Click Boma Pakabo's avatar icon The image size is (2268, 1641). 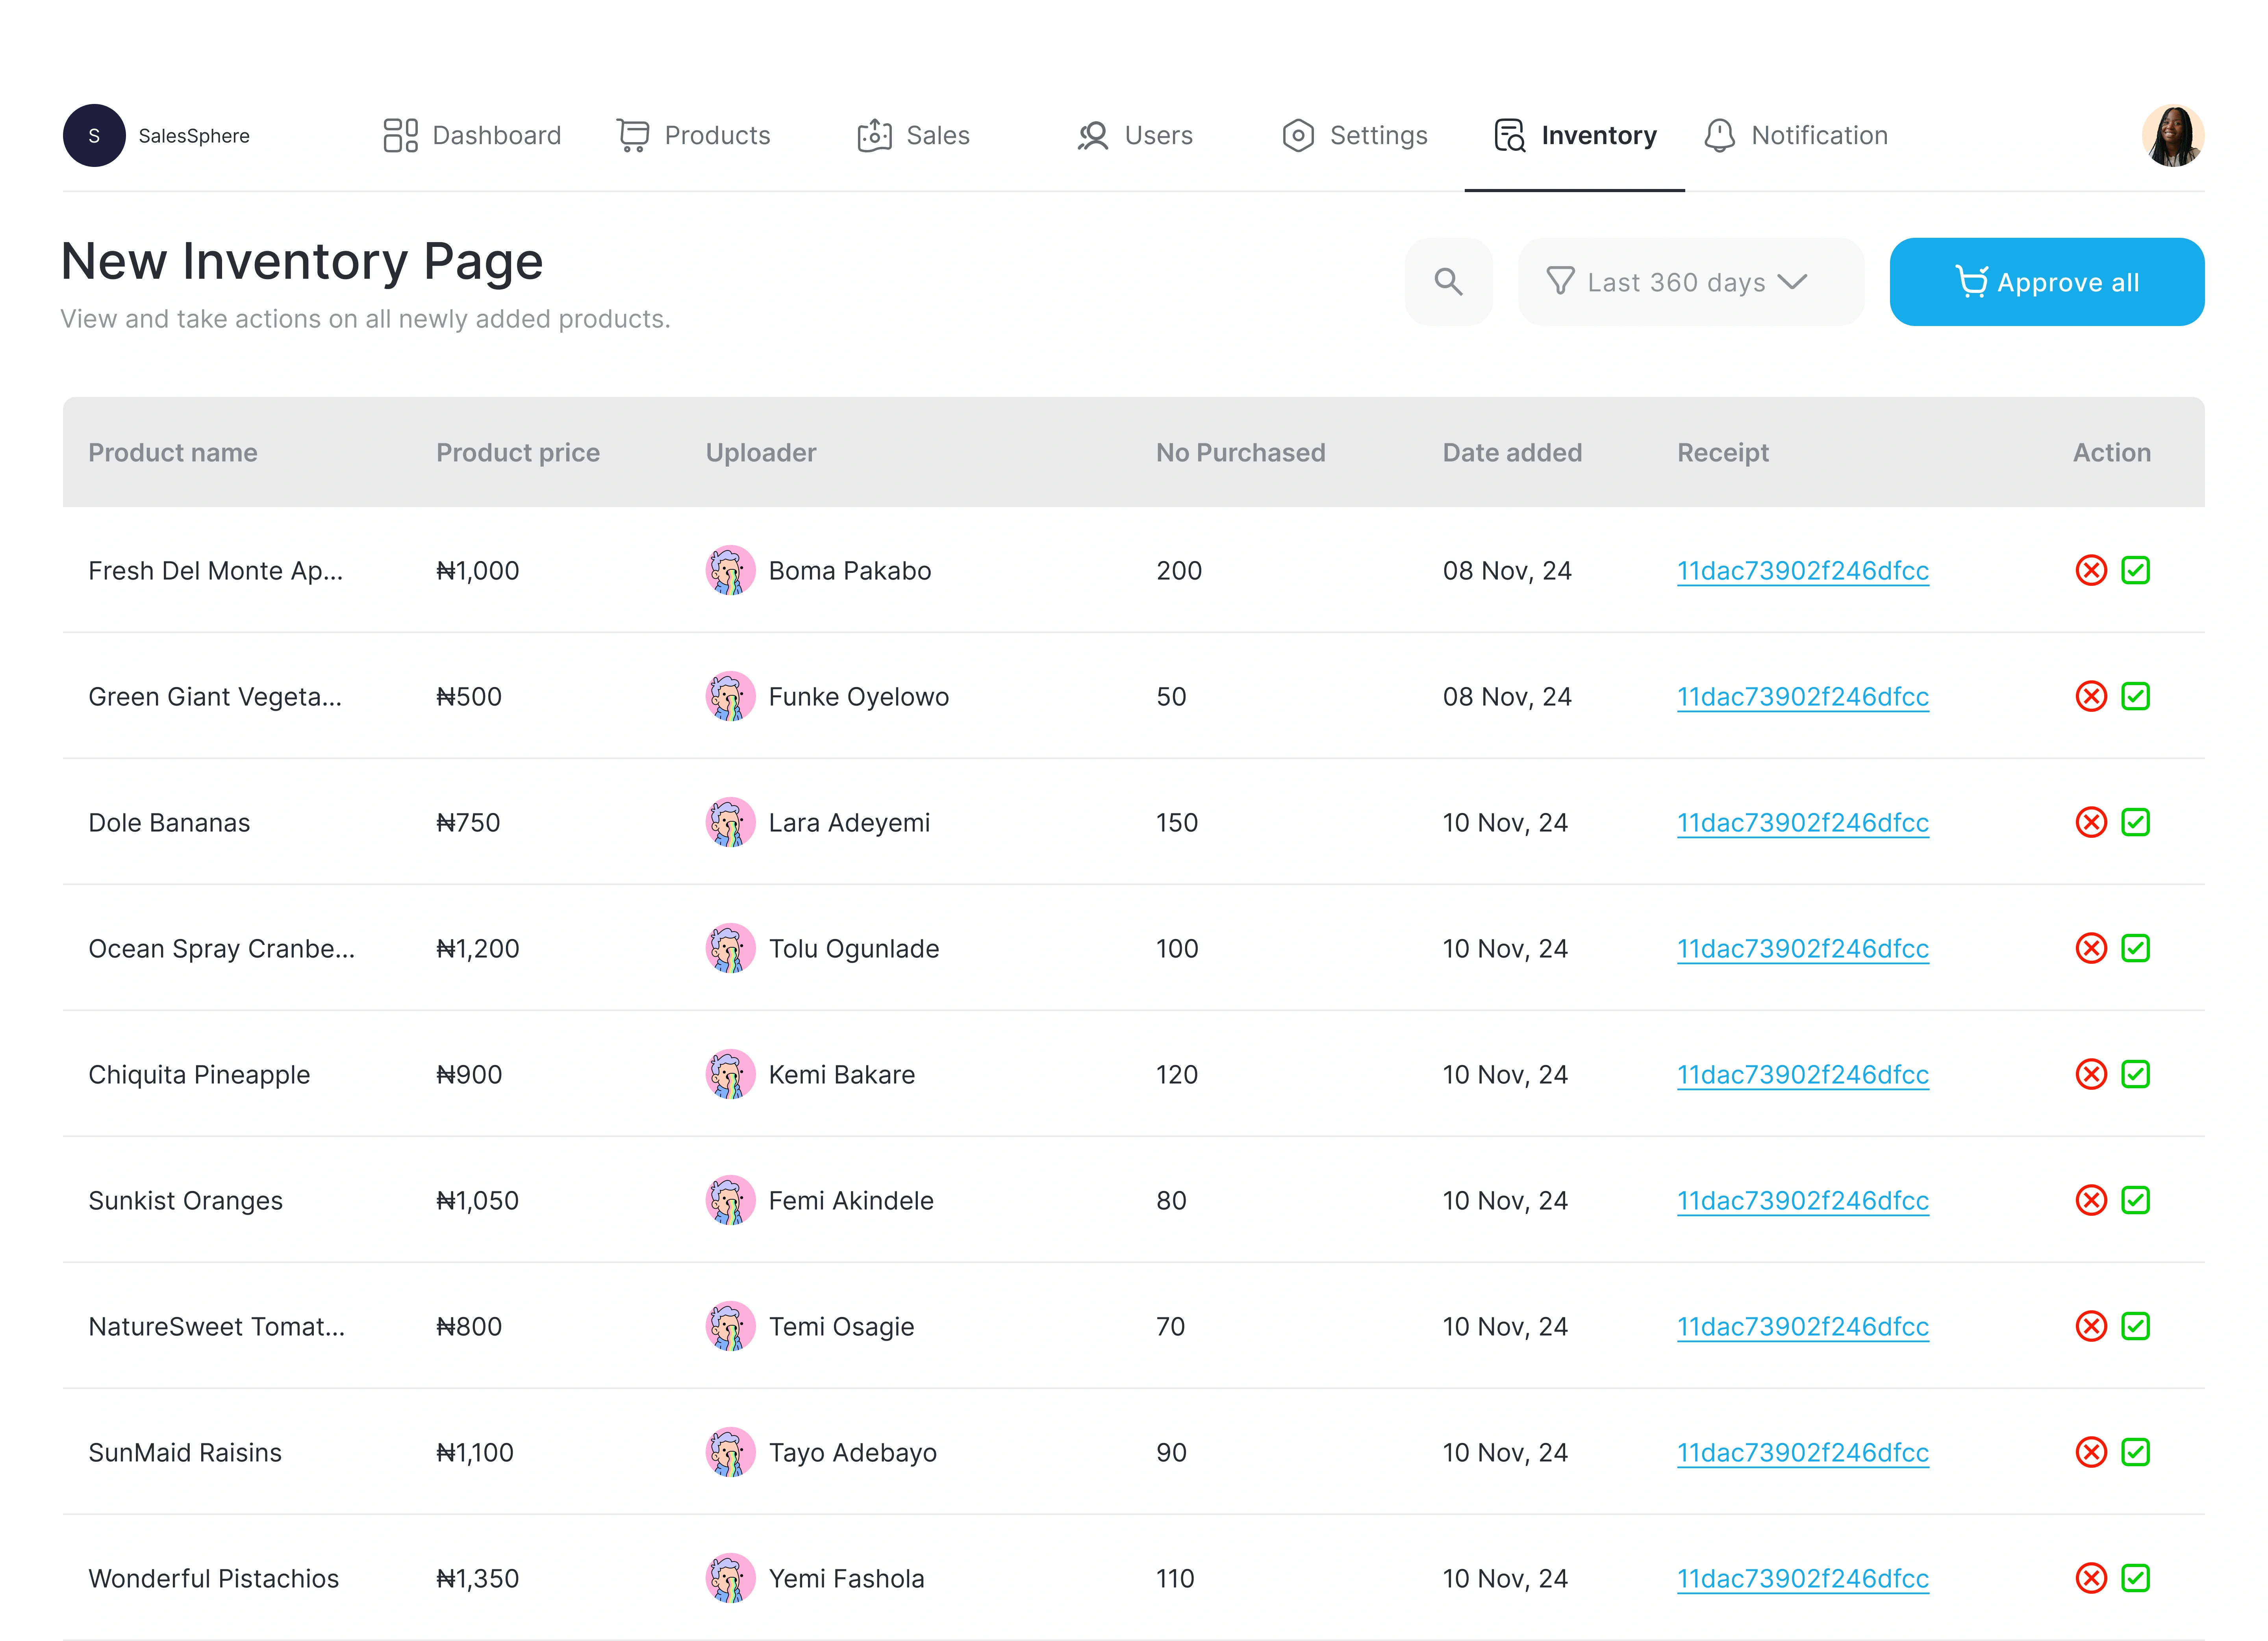[730, 570]
